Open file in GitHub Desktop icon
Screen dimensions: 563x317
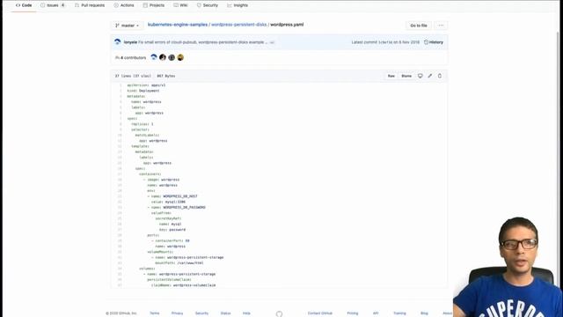click(x=420, y=76)
